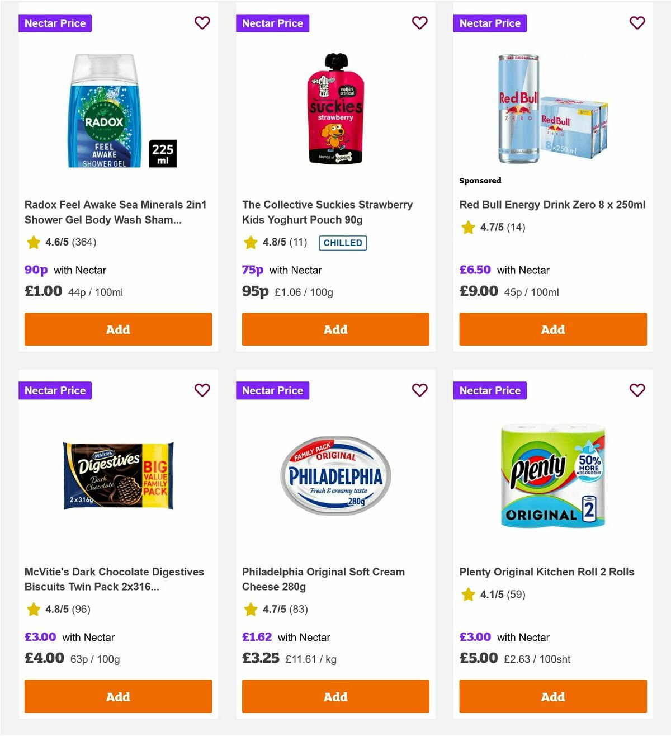
Task: Toggle favorite on Red Bull Energy Drink
Action: click(x=637, y=23)
